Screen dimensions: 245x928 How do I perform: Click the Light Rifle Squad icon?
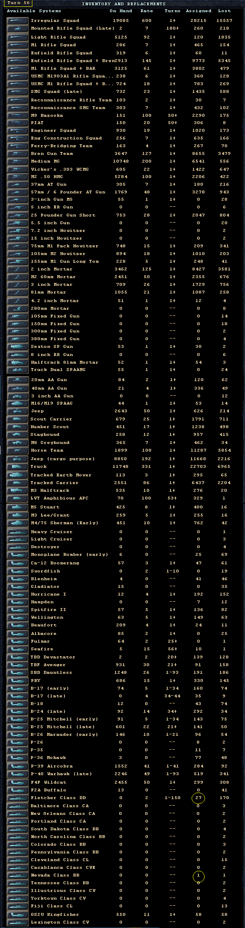click(18, 37)
